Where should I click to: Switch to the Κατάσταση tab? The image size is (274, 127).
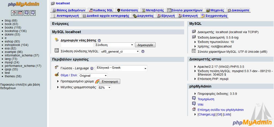(x=127, y=10)
